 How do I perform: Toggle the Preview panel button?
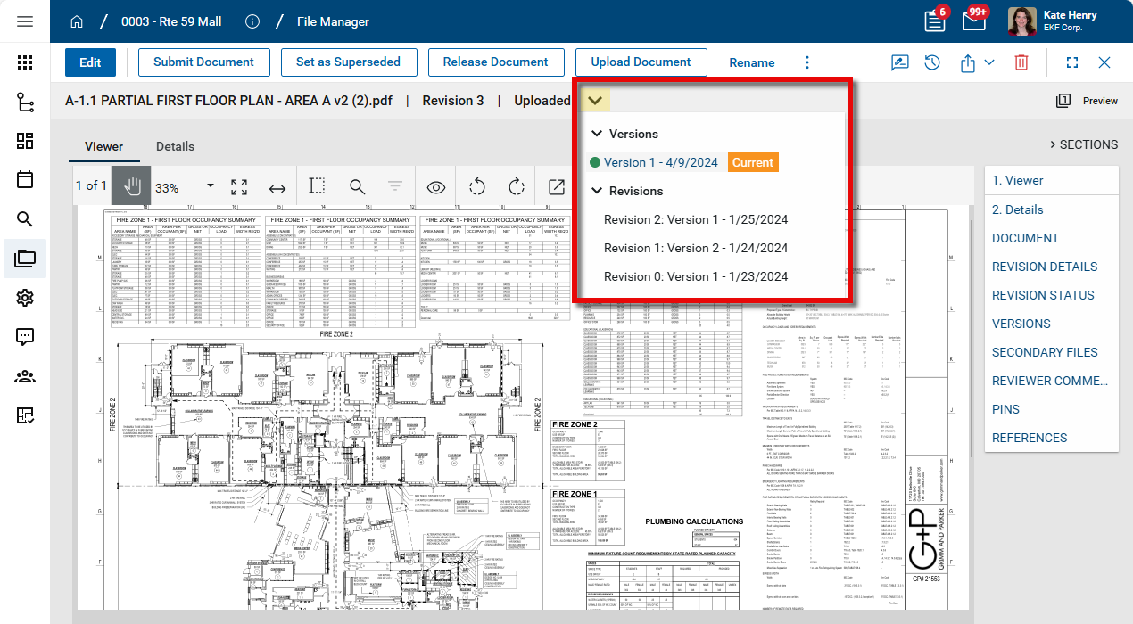click(x=1088, y=101)
